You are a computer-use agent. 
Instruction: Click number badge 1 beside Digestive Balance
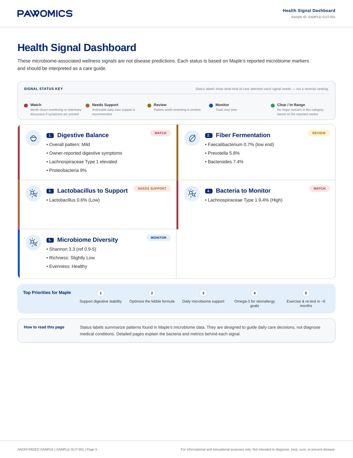point(50,135)
